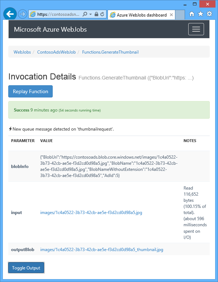Switch to Azure WebJobs dashboard tab
The height and width of the screenshot is (282, 218).
pyautogui.click(x=141, y=15)
